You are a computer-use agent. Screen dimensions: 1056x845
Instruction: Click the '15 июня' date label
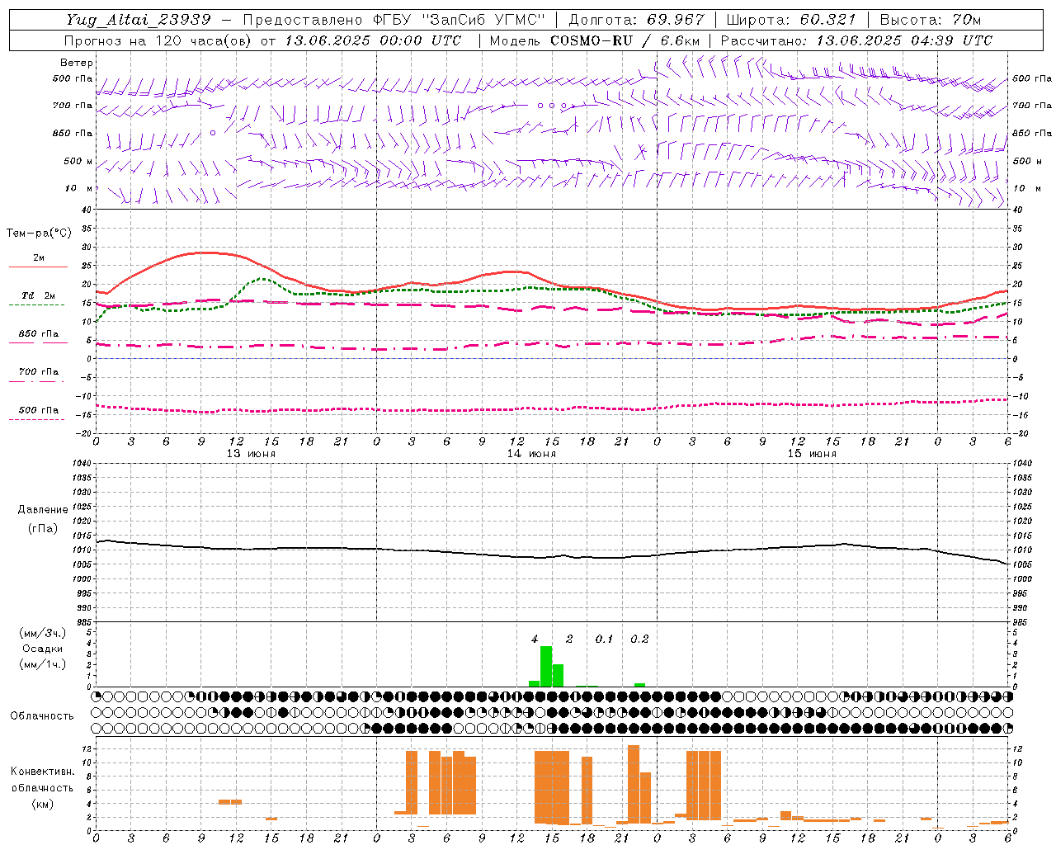tap(812, 454)
